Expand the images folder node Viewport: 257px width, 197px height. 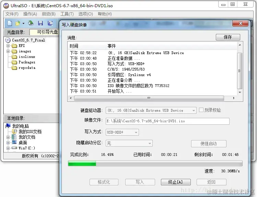pos(8,51)
